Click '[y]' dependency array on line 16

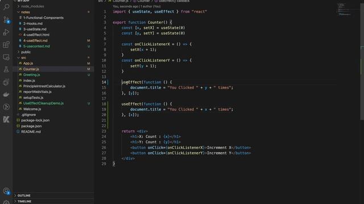click(x=131, y=93)
